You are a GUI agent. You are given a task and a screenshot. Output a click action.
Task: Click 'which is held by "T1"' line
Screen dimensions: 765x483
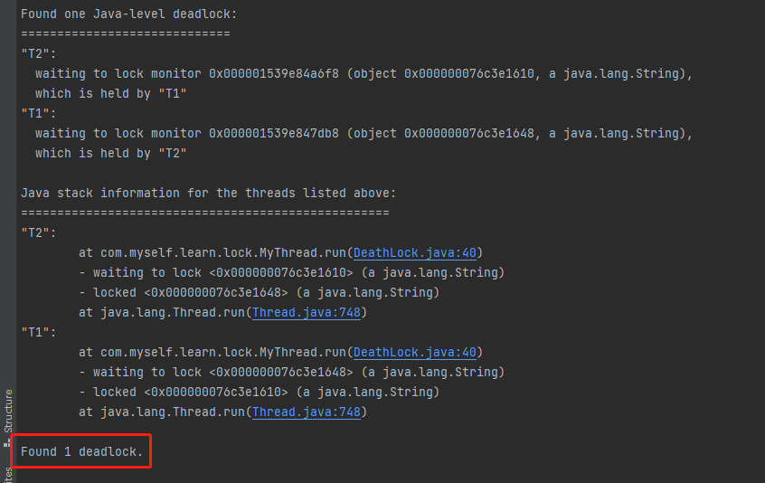pyautogui.click(x=110, y=94)
